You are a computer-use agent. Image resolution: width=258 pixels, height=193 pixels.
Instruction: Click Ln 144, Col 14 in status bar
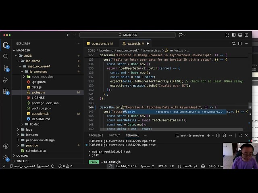click(126, 166)
